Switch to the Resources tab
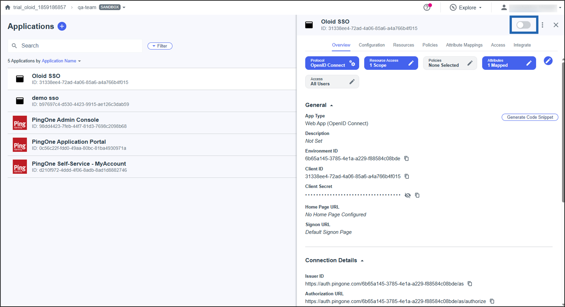The width and height of the screenshot is (565, 307). [403, 45]
